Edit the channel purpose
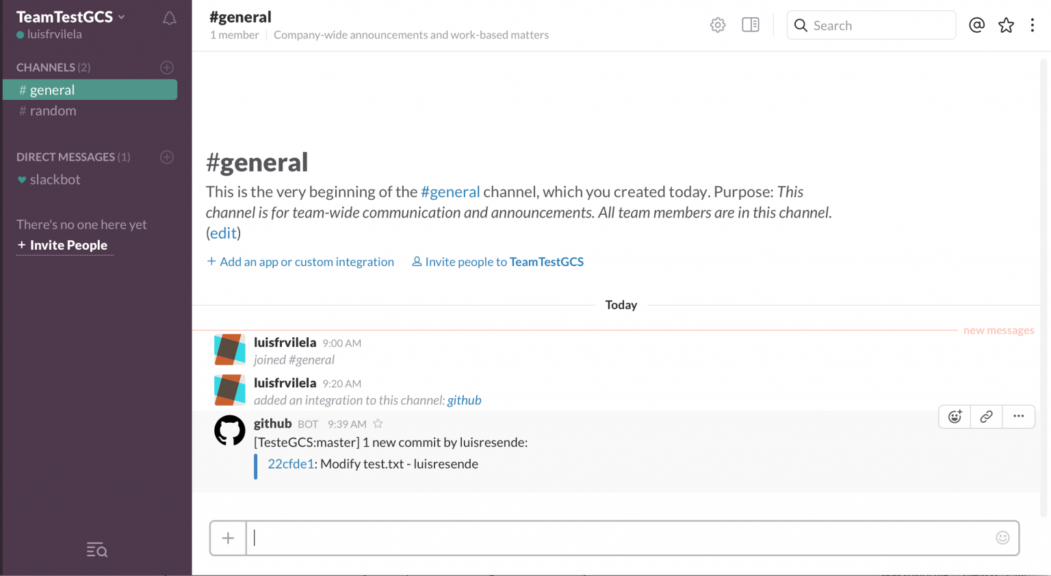The height and width of the screenshot is (576, 1051). [x=223, y=233]
